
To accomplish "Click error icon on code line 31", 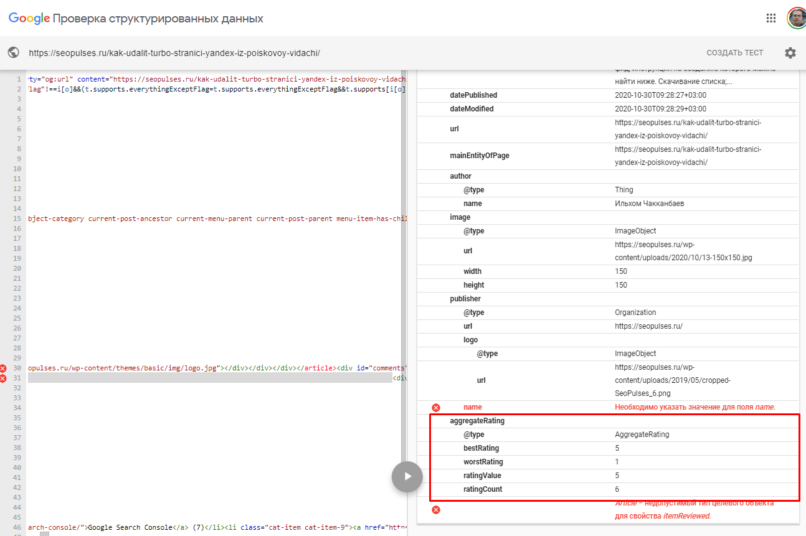I will pos(4,378).
